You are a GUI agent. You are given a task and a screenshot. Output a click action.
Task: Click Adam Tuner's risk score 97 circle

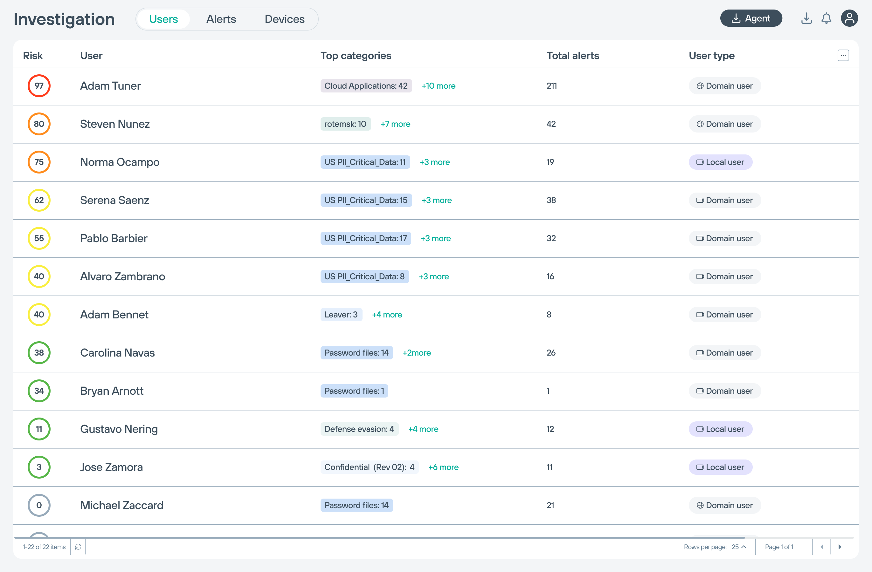tap(39, 86)
